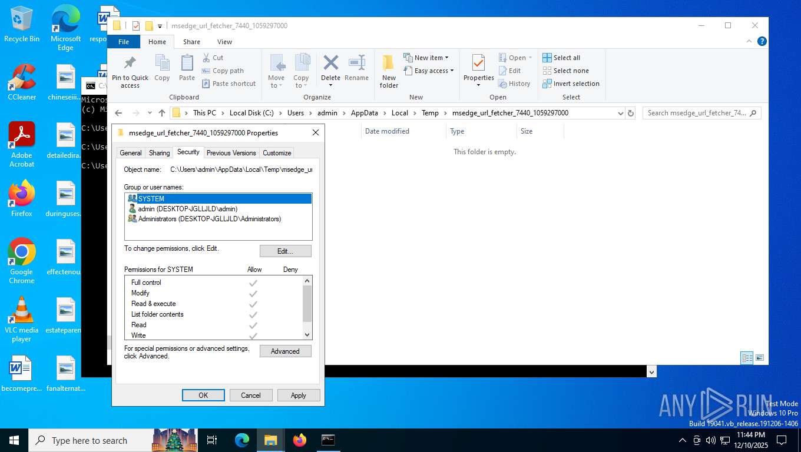Screen dimensions: 801x452
Task: Switch to Large icons view icon
Action: 760,358
